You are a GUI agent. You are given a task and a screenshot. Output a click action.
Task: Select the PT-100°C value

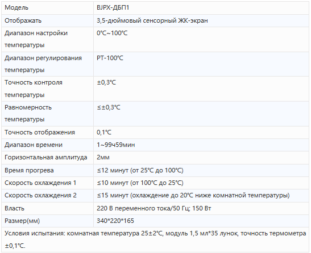(x=110, y=58)
